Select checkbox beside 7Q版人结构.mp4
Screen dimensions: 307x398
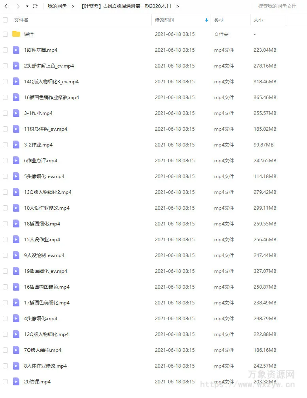click(x=5, y=350)
